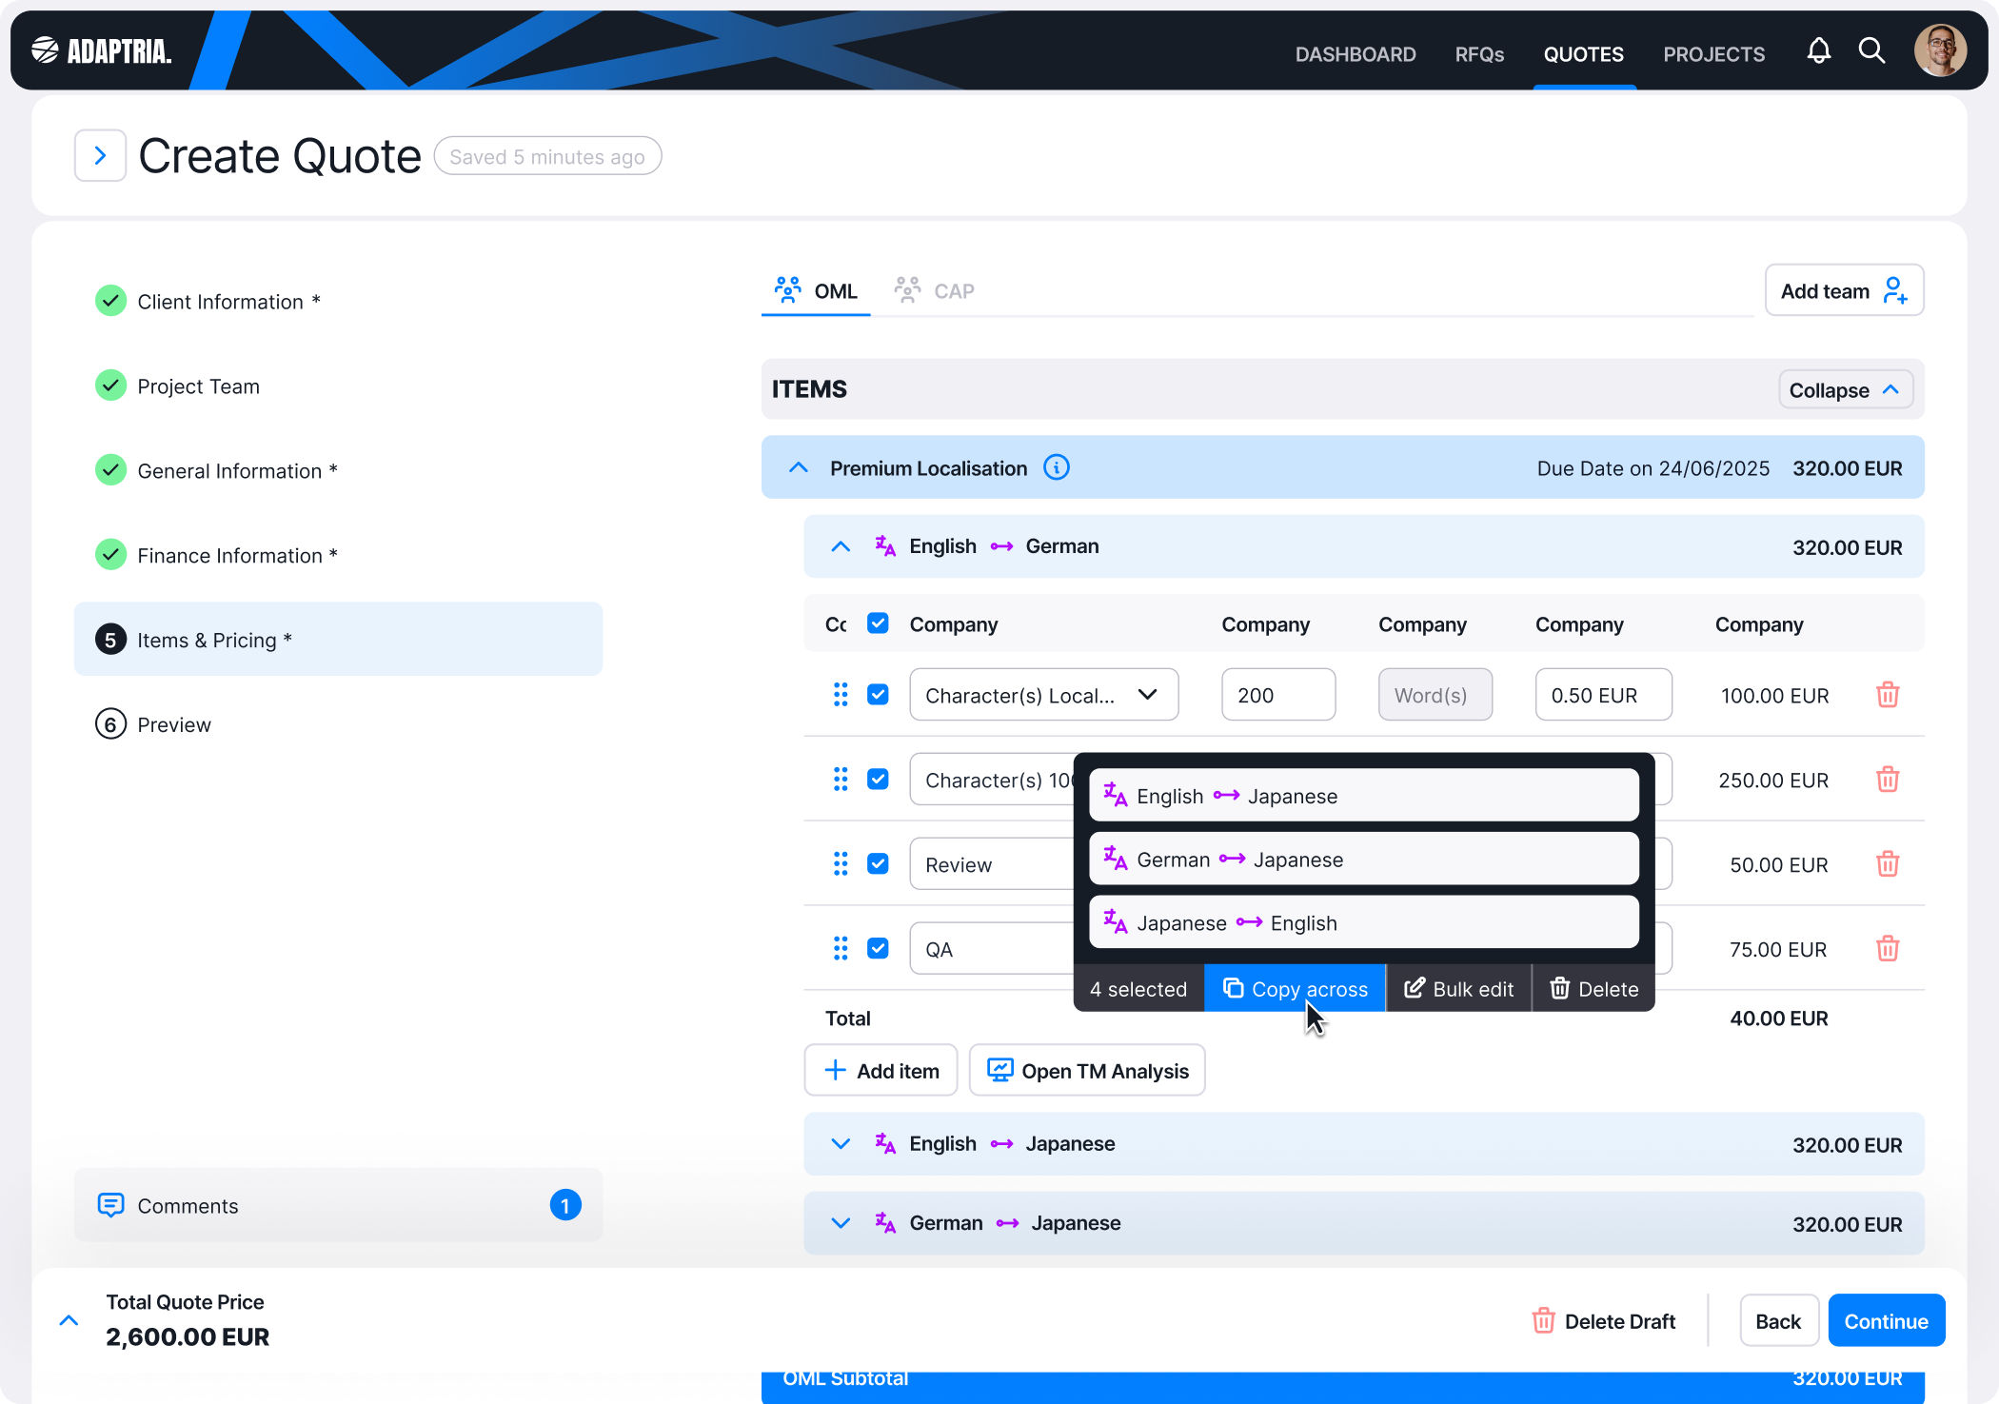This screenshot has width=1999, height=1404.
Task: Click the quantity field showing 200
Action: click(x=1277, y=695)
